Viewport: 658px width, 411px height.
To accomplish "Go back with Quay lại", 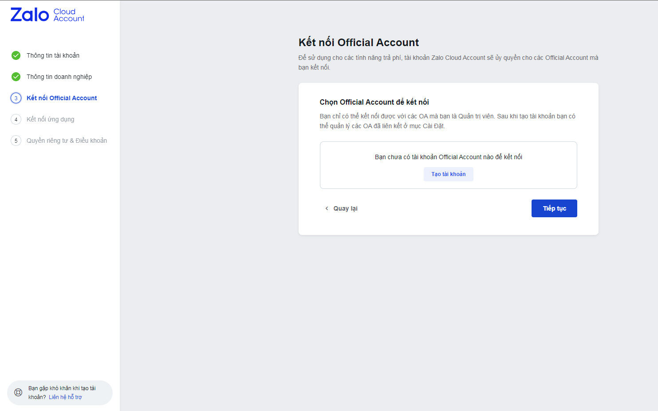I will click(x=345, y=208).
